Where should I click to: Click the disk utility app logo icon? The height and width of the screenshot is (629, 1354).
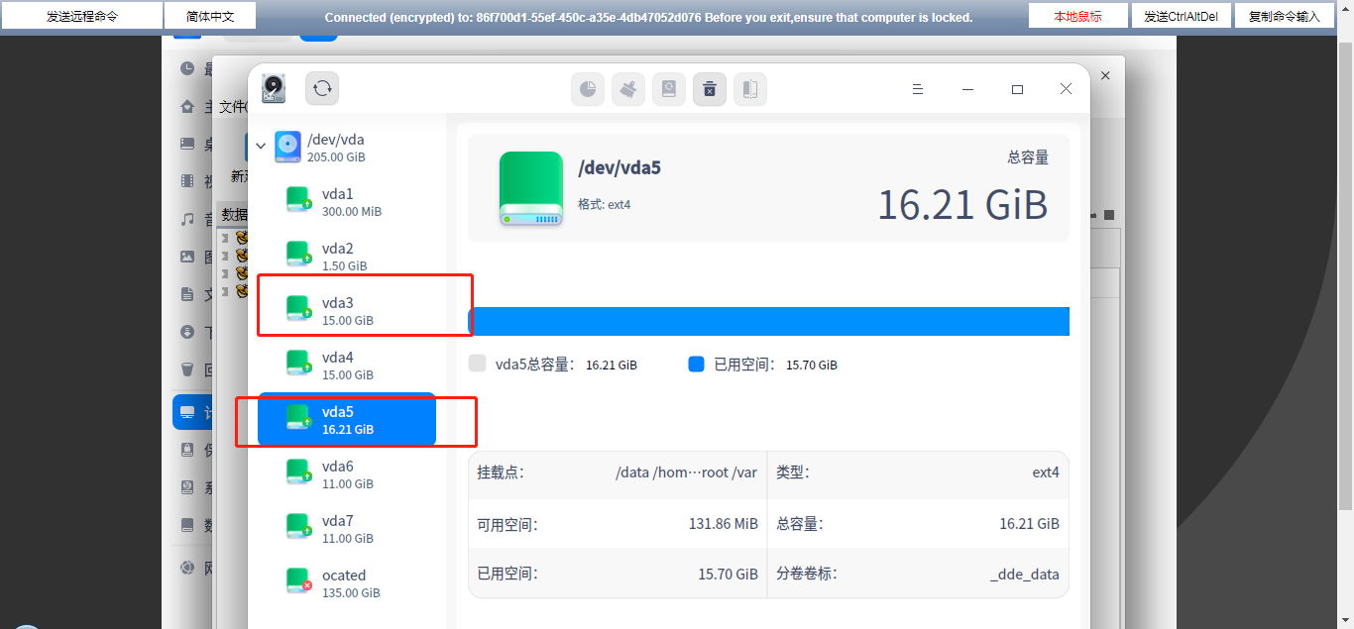tap(274, 88)
